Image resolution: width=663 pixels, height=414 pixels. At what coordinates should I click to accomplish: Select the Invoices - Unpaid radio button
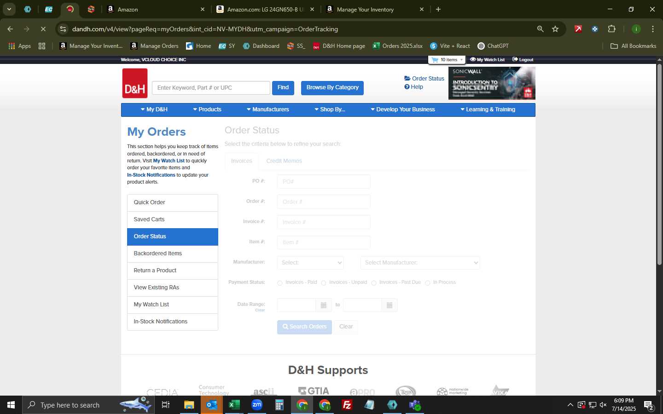324,283
